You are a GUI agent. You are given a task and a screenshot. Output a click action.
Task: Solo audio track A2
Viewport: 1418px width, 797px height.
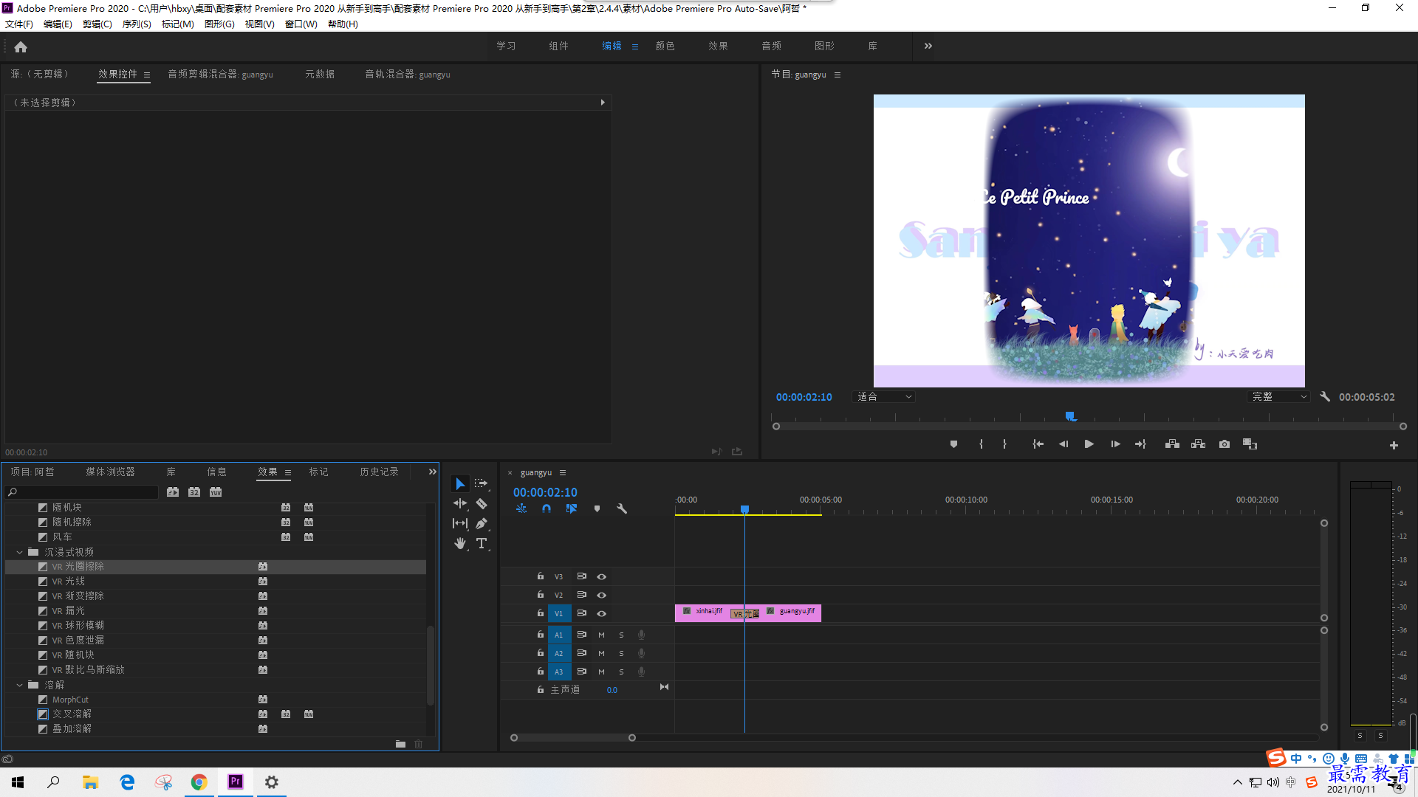[x=621, y=653]
